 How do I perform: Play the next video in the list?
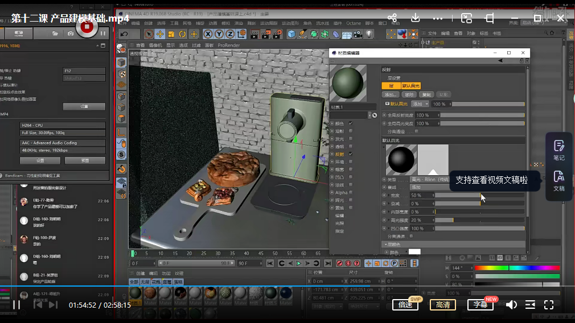pos(53,305)
